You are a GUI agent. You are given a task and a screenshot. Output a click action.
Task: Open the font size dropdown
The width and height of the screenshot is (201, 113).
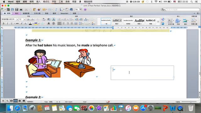[x=24, y=19]
